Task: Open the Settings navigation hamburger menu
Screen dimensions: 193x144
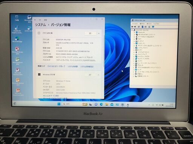Action: click(40, 20)
